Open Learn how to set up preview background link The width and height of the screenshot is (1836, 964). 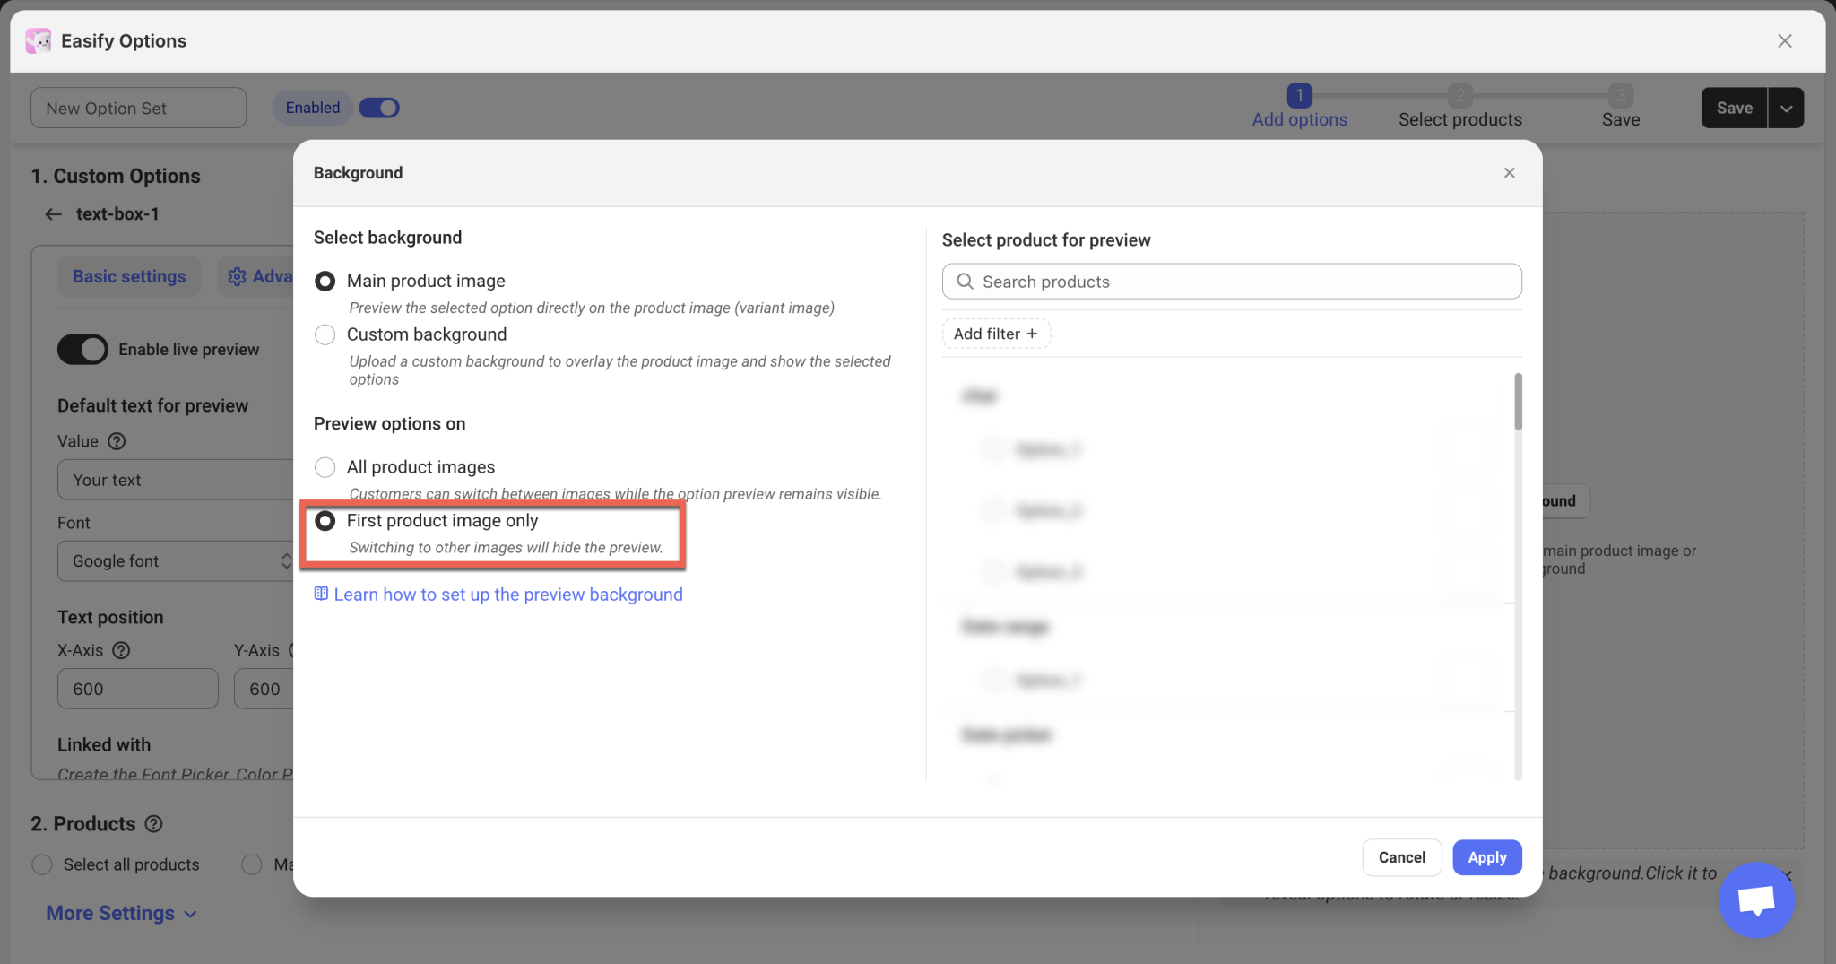click(x=507, y=595)
